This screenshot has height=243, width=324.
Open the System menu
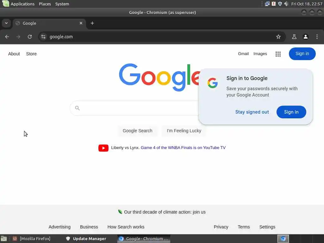[62, 4]
